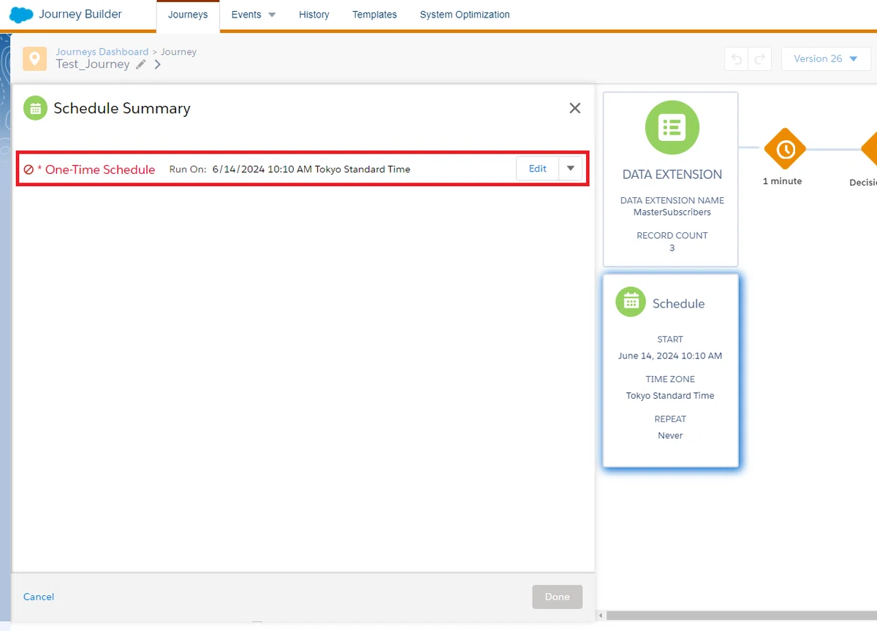Go to the History tab
This screenshot has width=877, height=631.
click(314, 15)
